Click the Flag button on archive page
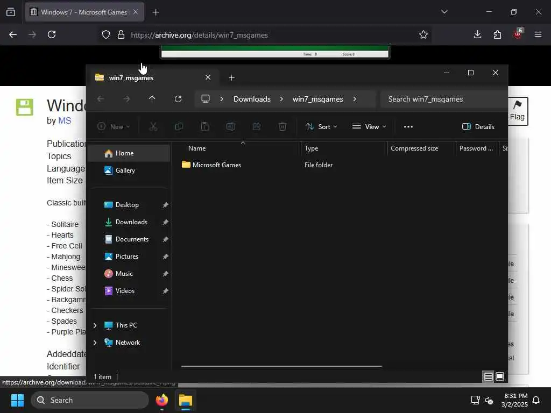Screen dimensions: 551x413 [518, 111]
